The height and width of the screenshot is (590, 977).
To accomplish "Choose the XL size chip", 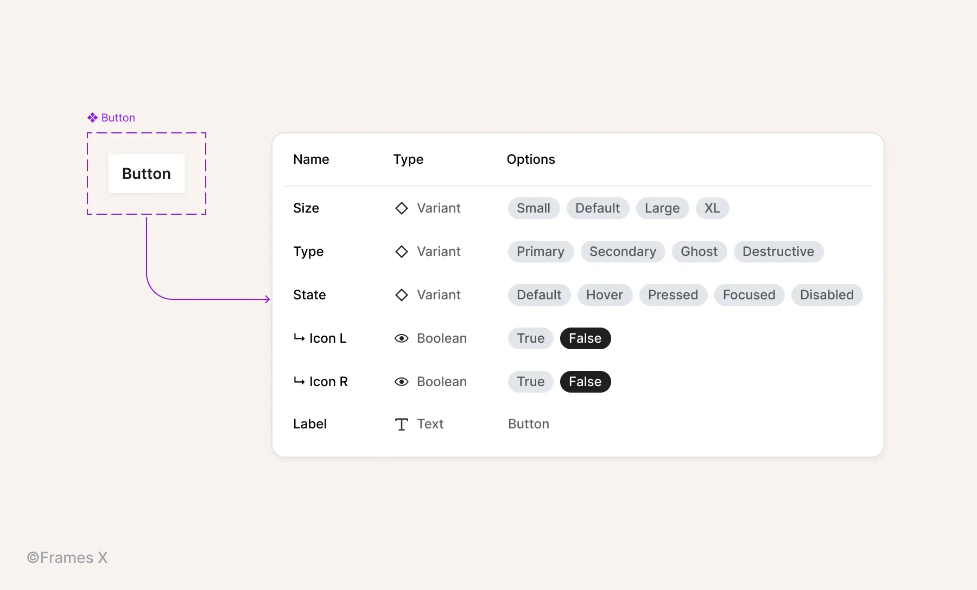I will point(712,208).
